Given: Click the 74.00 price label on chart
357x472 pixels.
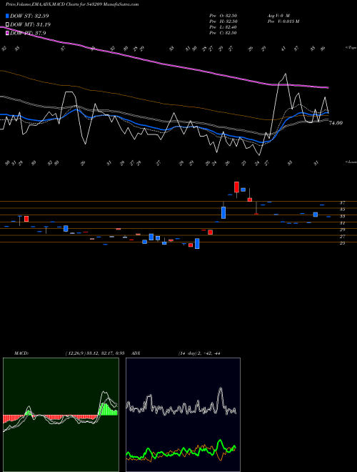Looking at the screenshot, I should pyautogui.click(x=336, y=123).
